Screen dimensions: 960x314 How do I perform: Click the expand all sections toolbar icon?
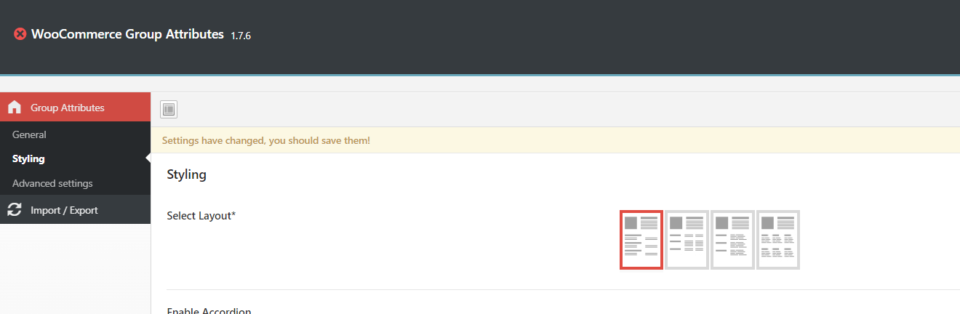(169, 109)
